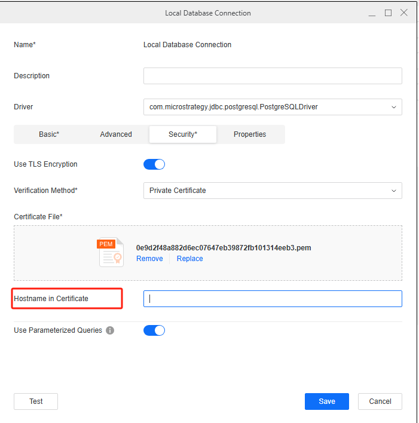The height and width of the screenshot is (423, 419).
Task: Disable the Use Parameterized Queries switch
Action: (x=154, y=330)
